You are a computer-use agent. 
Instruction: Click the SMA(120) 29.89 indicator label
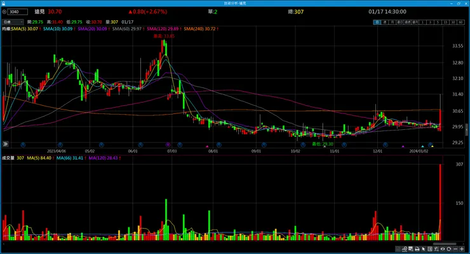coord(163,29)
